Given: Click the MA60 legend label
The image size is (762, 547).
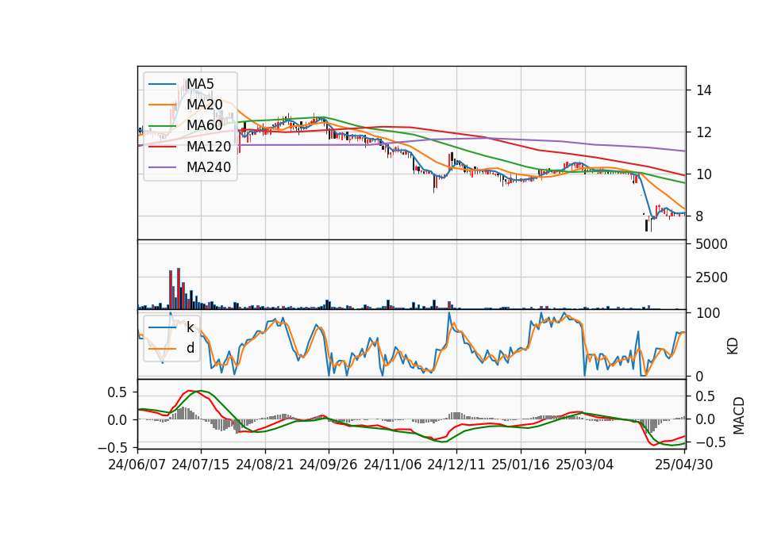Looking at the screenshot, I should pos(205,125).
